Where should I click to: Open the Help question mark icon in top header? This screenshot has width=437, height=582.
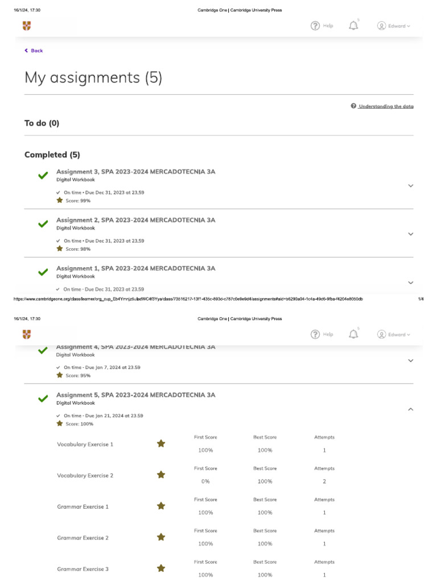coord(315,26)
